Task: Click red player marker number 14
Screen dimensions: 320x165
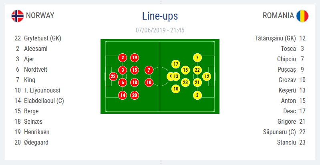Action: (123, 95)
